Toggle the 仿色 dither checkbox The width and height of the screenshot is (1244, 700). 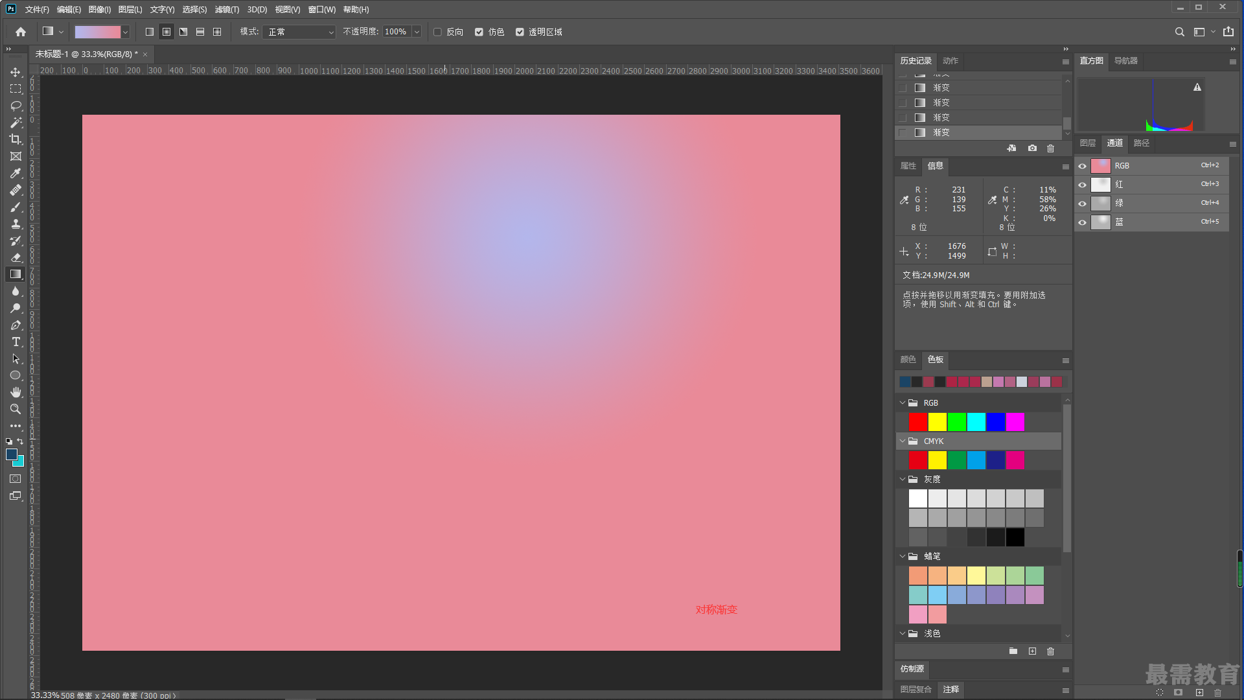pyautogui.click(x=479, y=32)
